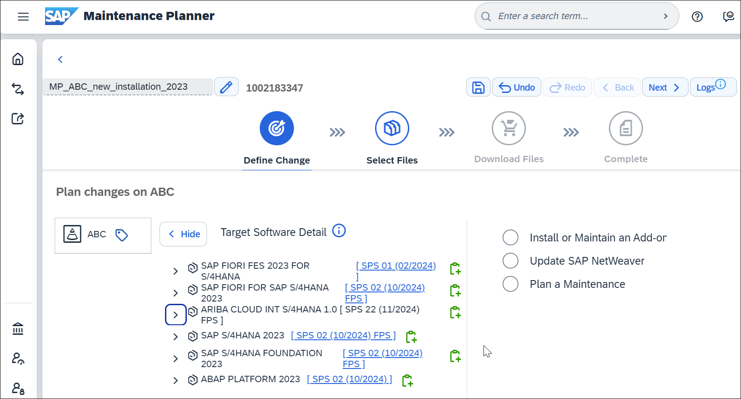
Task: Expand SAP FIORI FOR SAP S/4HANA 2023 row
Action: (175, 293)
